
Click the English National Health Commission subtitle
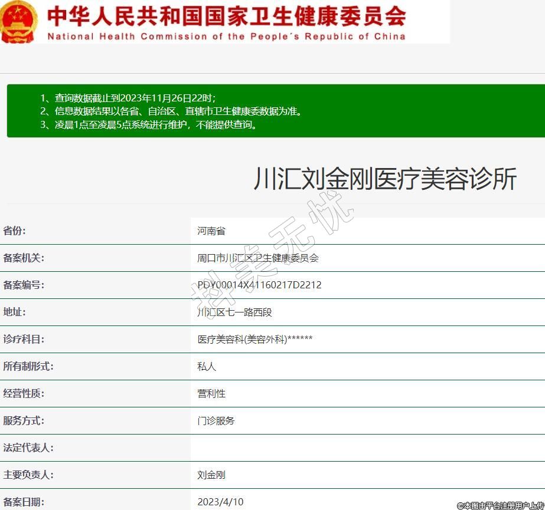[226, 37]
